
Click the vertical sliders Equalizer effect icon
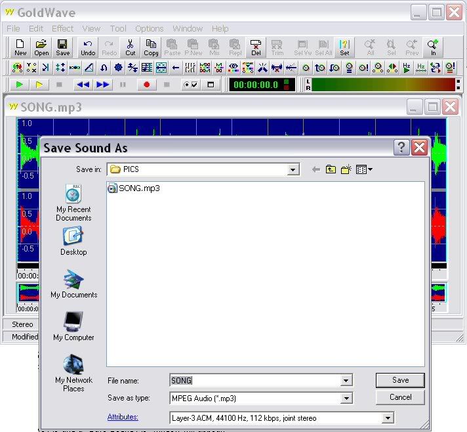click(x=190, y=68)
